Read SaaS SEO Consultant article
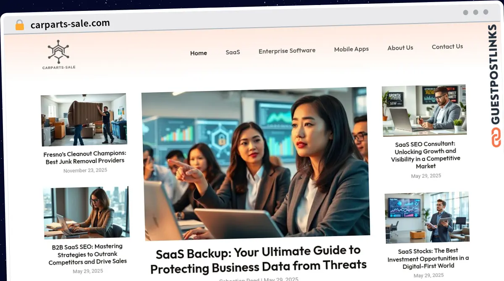Screen dimensions: 504x281 click(425, 155)
